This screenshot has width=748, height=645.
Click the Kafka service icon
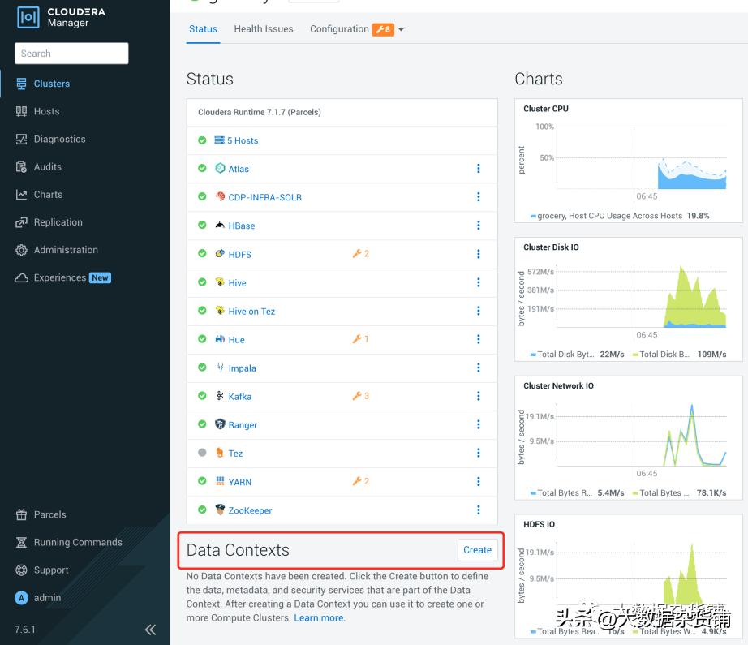coord(220,396)
